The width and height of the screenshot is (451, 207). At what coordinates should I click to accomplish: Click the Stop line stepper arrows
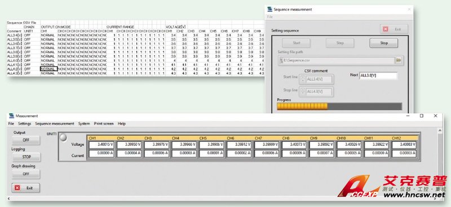point(303,92)
